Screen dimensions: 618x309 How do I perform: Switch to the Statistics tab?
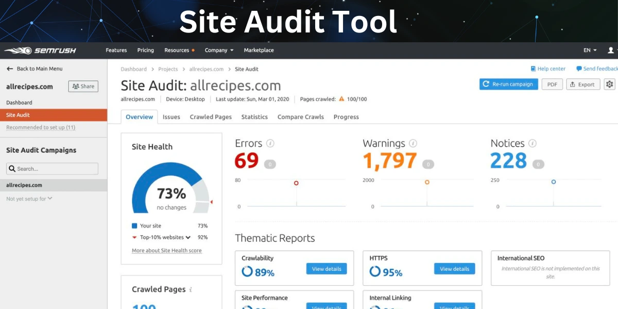254,117
